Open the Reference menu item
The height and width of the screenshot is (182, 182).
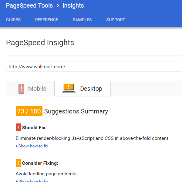[47, 20]
